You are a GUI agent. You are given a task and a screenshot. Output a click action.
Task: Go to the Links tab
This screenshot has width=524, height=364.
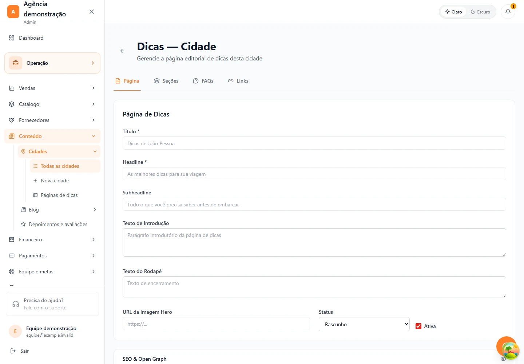coord(238,81)
